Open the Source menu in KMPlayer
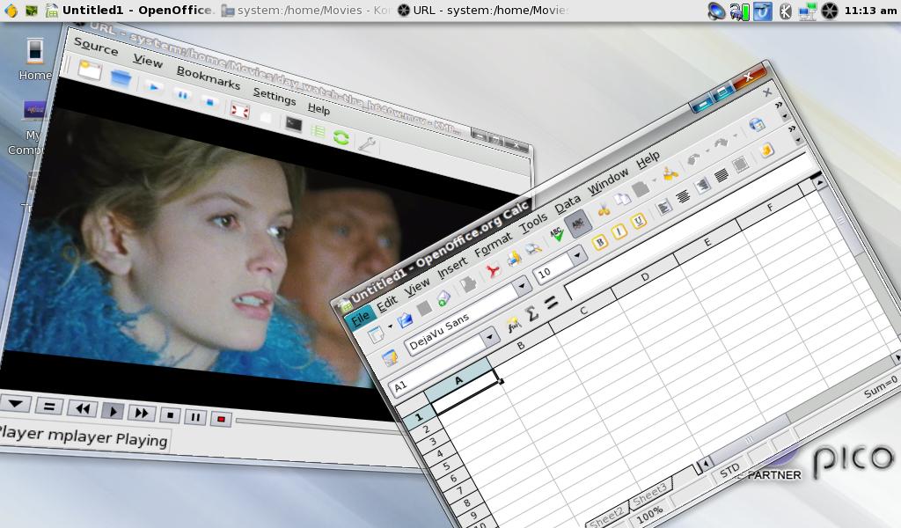Image resolution: width=901 pixels, height=528 pixels. [x=96, y=46]
